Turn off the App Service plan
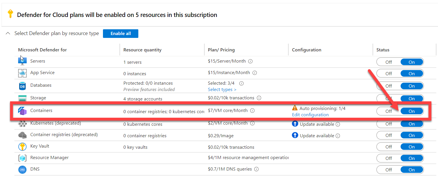The height and width of the screenshot is (178, 438). [389, 73]
